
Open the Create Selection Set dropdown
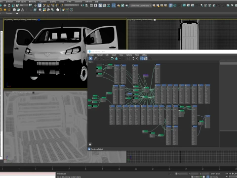pos(72,5)
